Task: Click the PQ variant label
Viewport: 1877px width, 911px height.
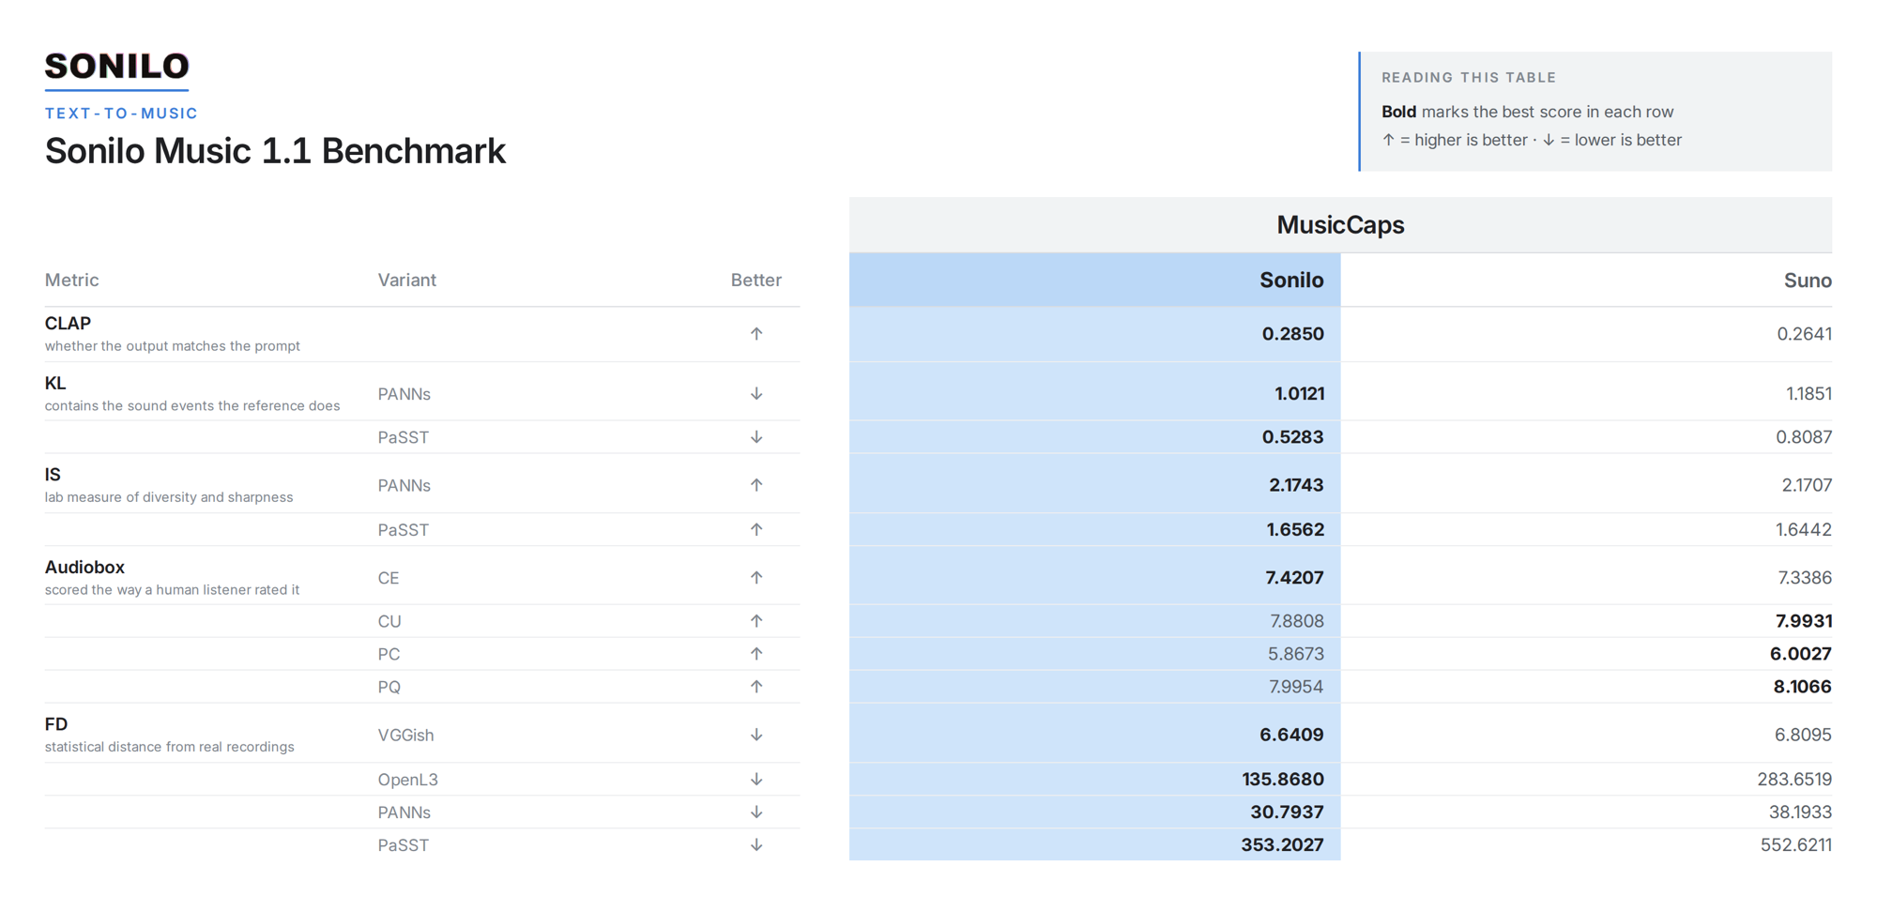Action: (389, 687)
